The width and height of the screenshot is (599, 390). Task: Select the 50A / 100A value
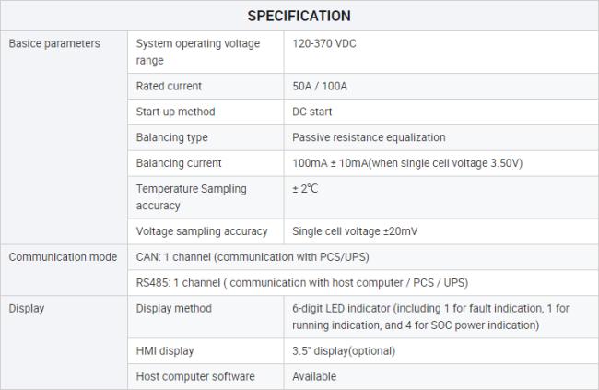click(320, 86)
